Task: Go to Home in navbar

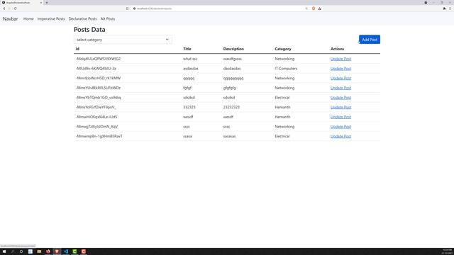Action: click(28, 19)
